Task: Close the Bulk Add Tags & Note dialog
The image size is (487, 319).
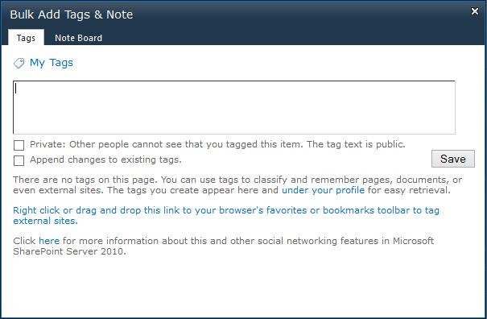Action: tap(475, 11)
